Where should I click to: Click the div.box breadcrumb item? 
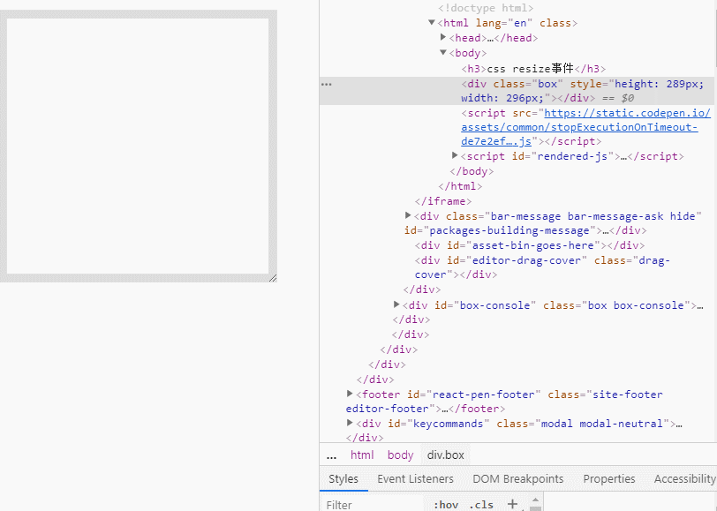445,455
